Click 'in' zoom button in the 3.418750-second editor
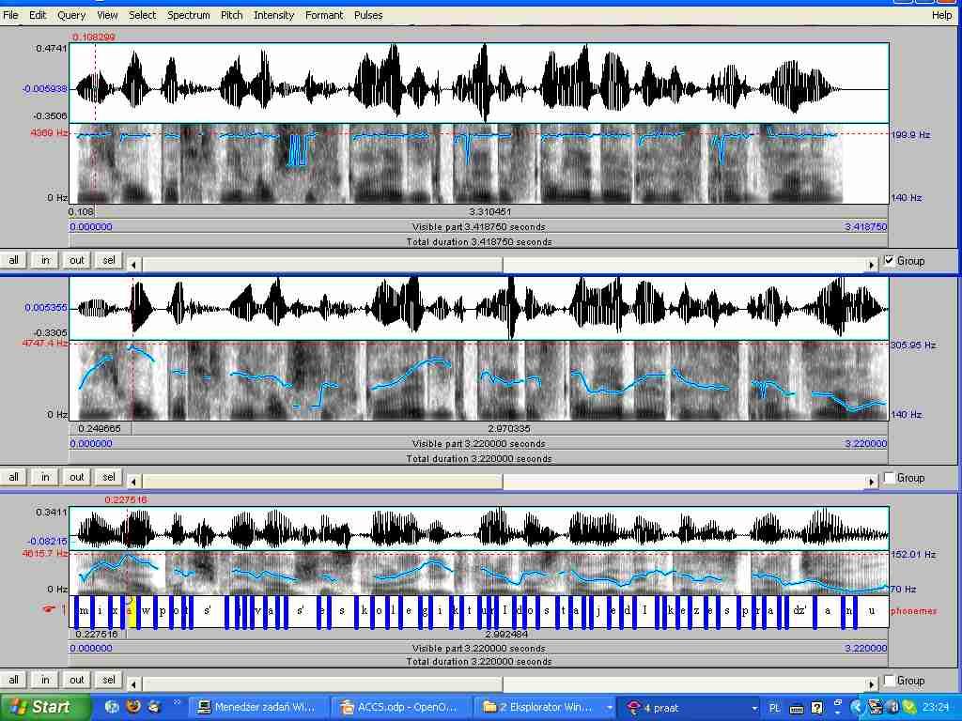The image size is (962, 721). pos(45,261)
